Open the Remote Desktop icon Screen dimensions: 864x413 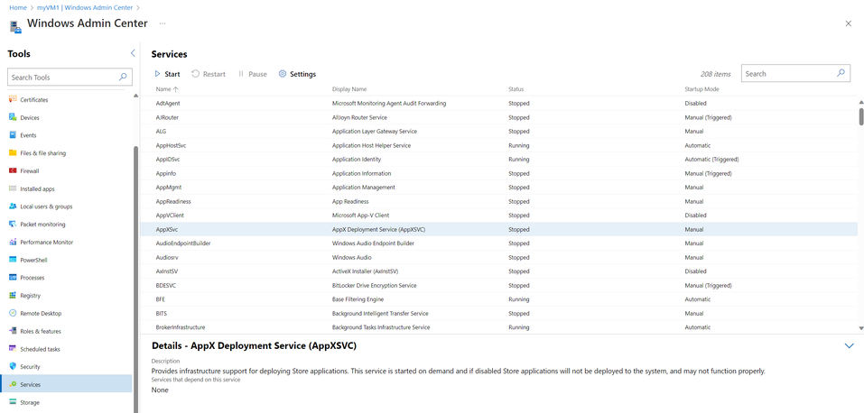[x=13, y=313]
